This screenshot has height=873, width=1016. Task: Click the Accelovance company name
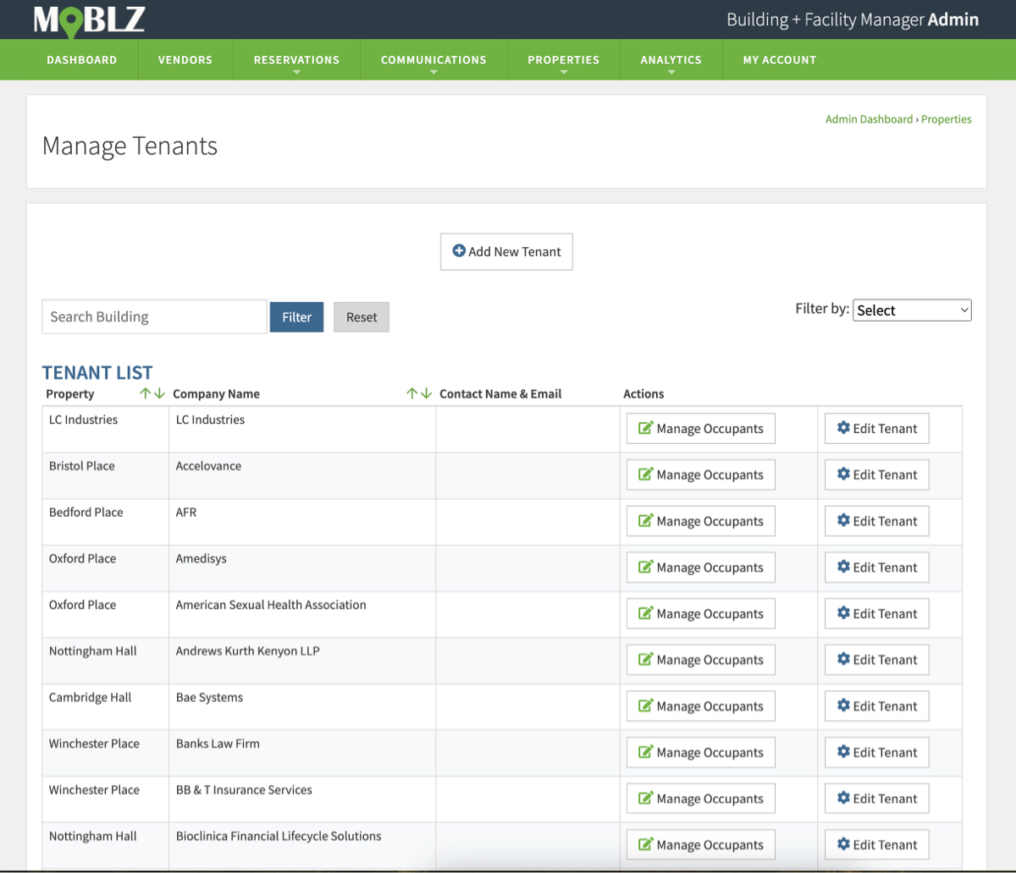click(208, 466)
